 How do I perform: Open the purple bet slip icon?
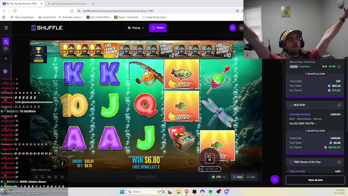[232, 28]
